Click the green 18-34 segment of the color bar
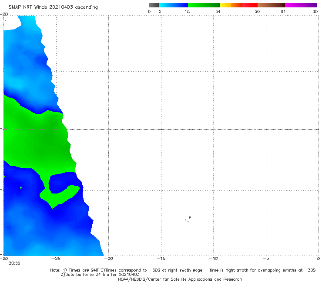This screenshot has width=322, height=282. click(204, 5)
